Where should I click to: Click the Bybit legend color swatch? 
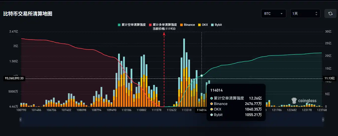click(x=212, y=25)
